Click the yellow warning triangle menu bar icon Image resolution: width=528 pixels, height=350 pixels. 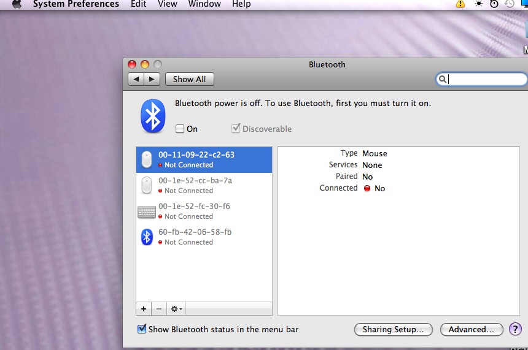(x=460, y=4)
